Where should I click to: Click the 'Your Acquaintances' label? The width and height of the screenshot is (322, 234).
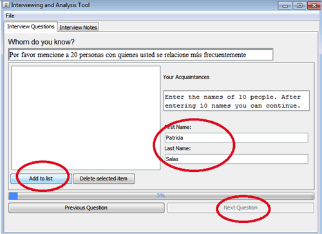coord(186,77)
